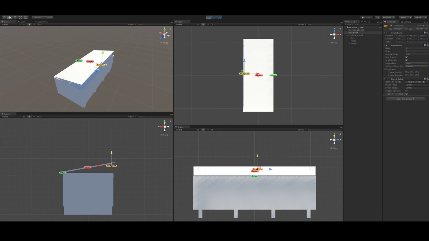Select the Rect transform tool
Screen dimensions: 429x241
(26, 17)
